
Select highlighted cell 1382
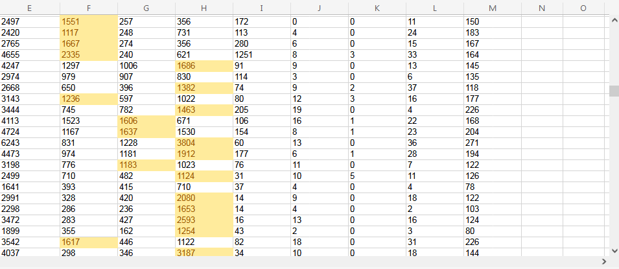(204, 88)
